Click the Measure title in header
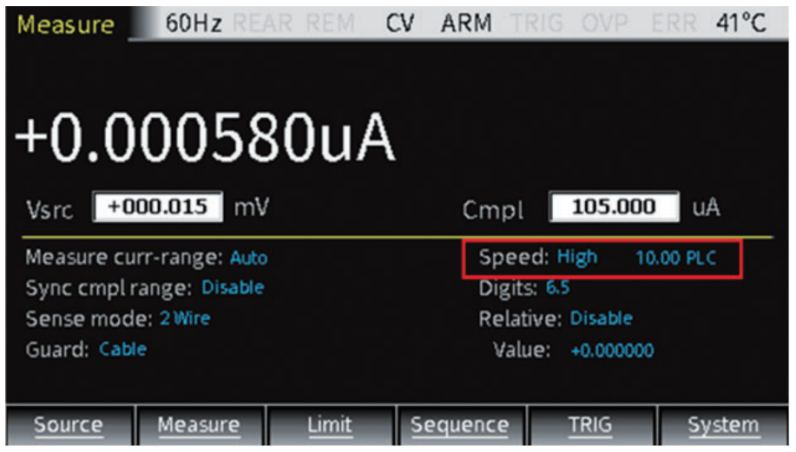 click(x=66, y=24)
